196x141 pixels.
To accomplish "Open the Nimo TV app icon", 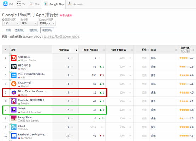I will (14, 92).
